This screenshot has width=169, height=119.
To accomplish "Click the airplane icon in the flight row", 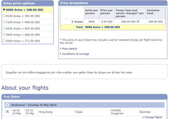I will click(7, 112).
